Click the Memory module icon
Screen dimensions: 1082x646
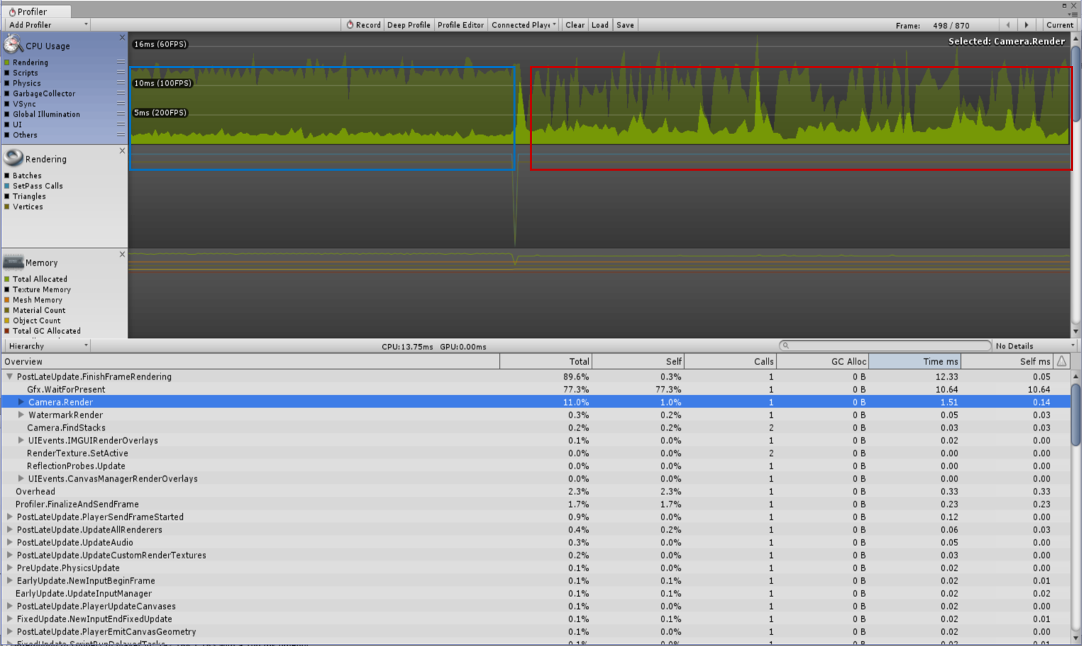(13, 262)
